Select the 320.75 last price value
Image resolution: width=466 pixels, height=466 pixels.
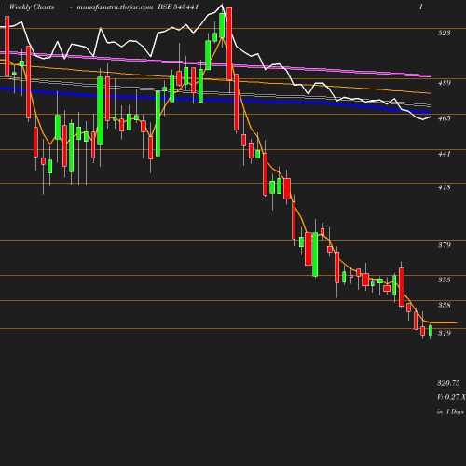coord(448,383)
